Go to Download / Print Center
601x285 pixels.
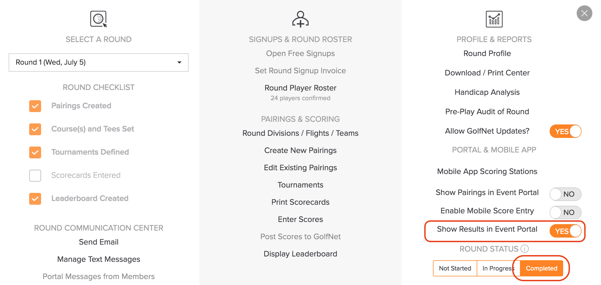click(487, 73)
